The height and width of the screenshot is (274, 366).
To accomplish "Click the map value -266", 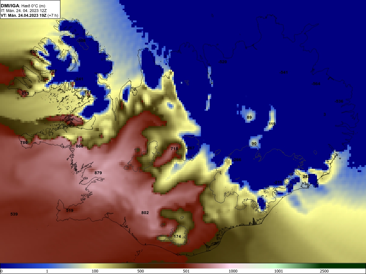I will [237, 160].
